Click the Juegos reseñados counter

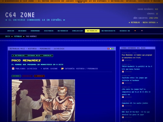pyautogui.click(x=148, y=9)
